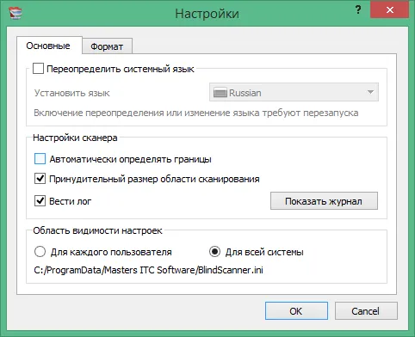Image resolution: width=415 pixels, height=337 pixels.
Task: Select Для каждого пользователя radio button
Action: click(x=40, y=252)
